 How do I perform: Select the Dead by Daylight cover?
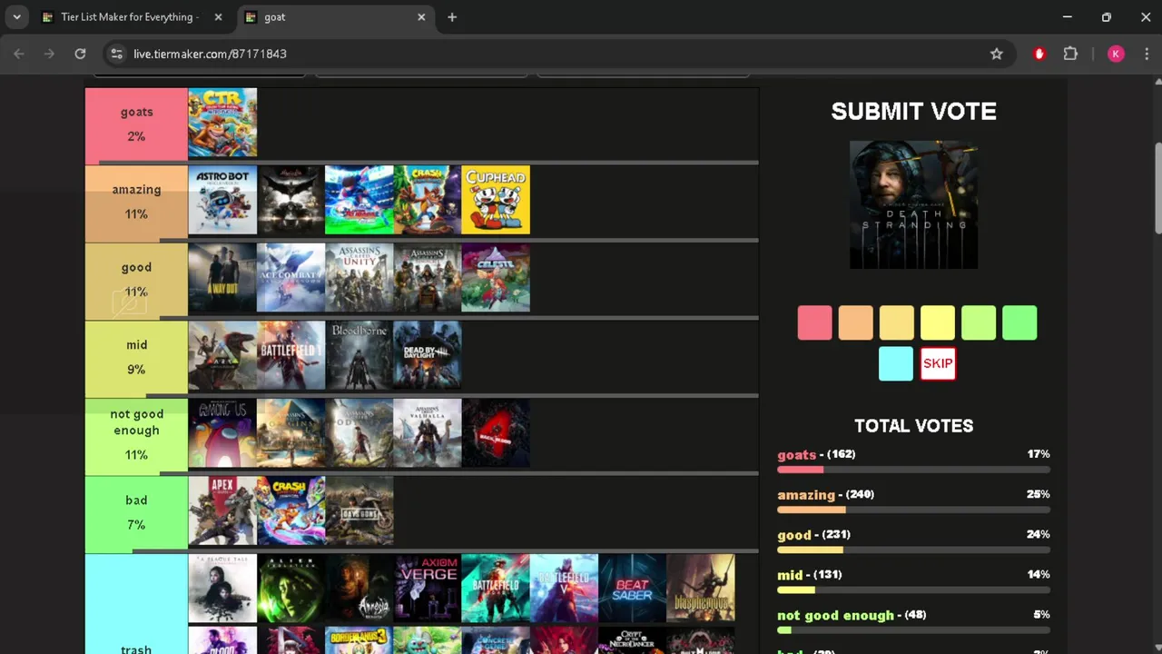[428, 355]
